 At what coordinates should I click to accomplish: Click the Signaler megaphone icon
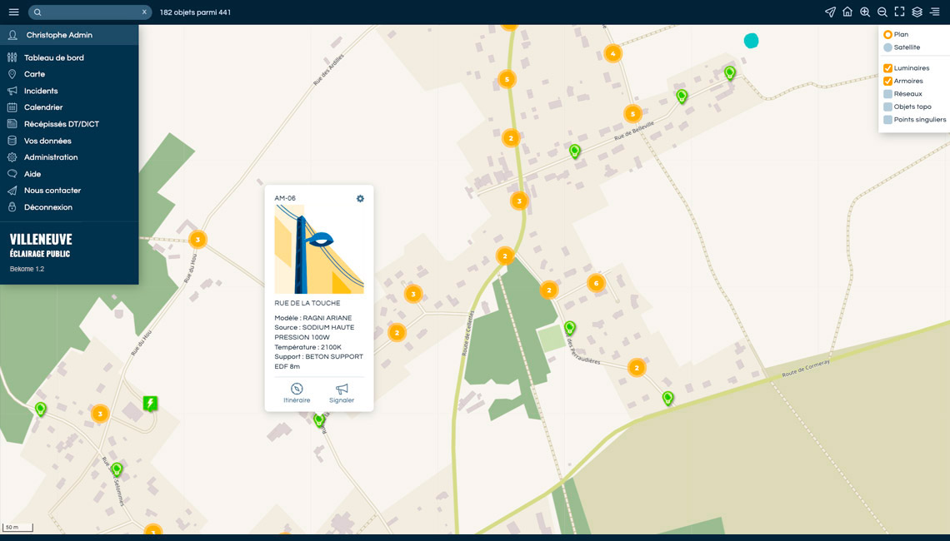click(342, 390)
